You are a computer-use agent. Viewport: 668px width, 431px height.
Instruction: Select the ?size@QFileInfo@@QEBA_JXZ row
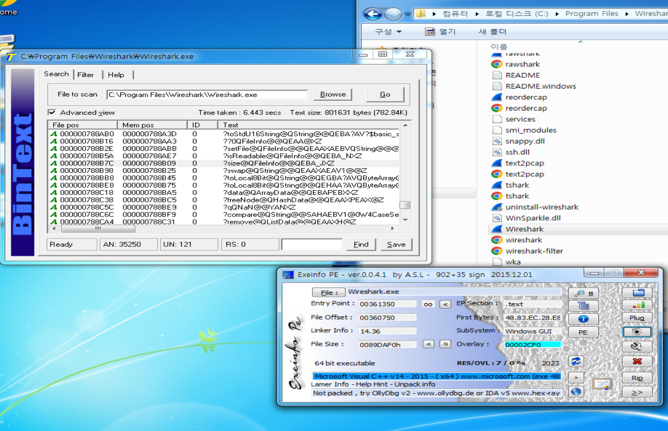coord(224,163)
